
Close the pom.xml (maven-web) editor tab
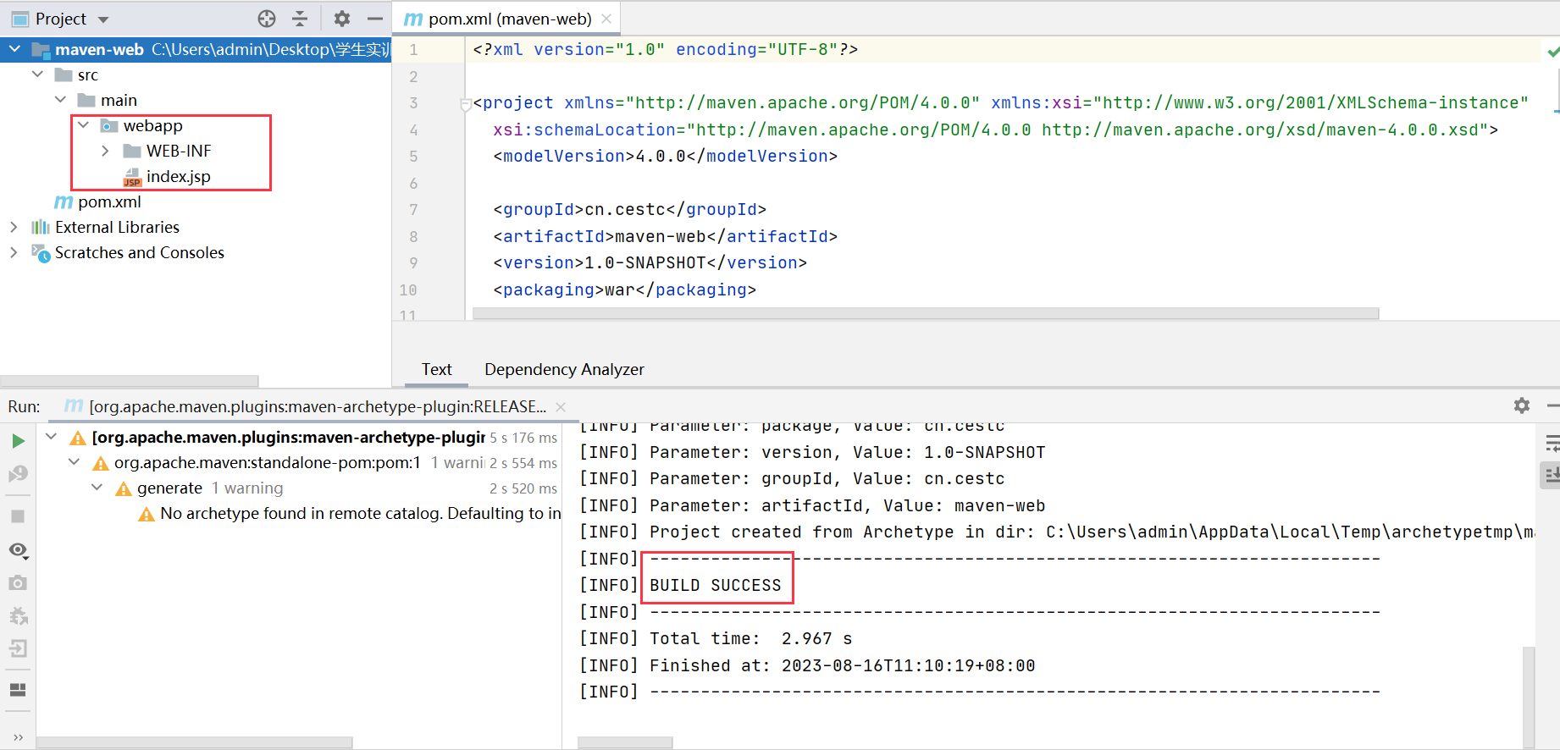coord(606,19)
